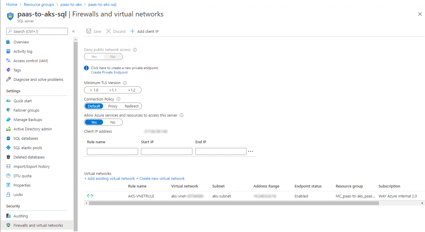The width and height of the screenshot is (425, 232).
Task: Click paas-to-aks-sql breadcrumb link
Action: coord(102,4)
